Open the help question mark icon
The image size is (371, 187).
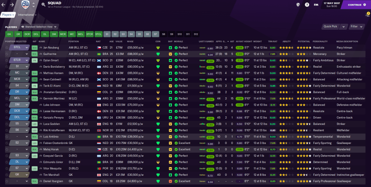[x=307, y=5]
